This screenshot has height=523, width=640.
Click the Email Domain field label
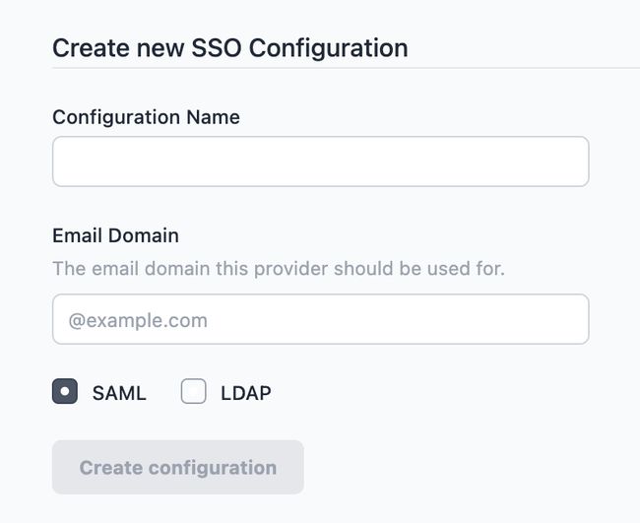[x=115, y=235]
